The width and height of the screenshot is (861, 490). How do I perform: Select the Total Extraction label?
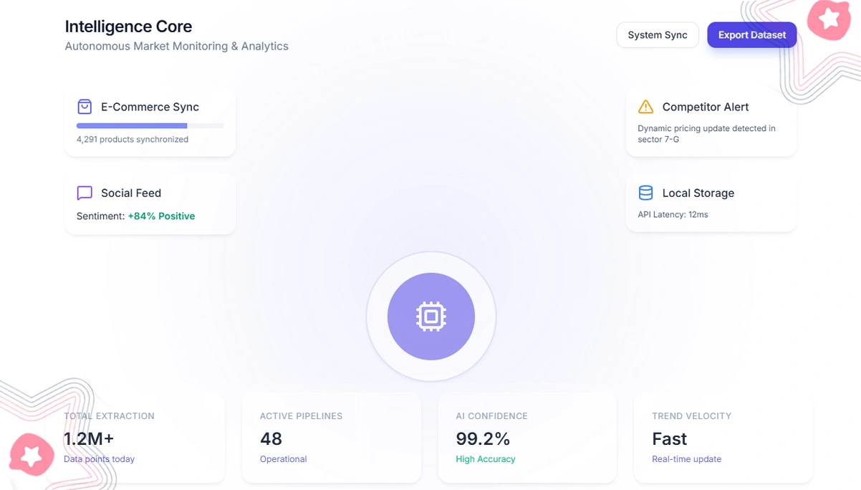coord(109,415)
